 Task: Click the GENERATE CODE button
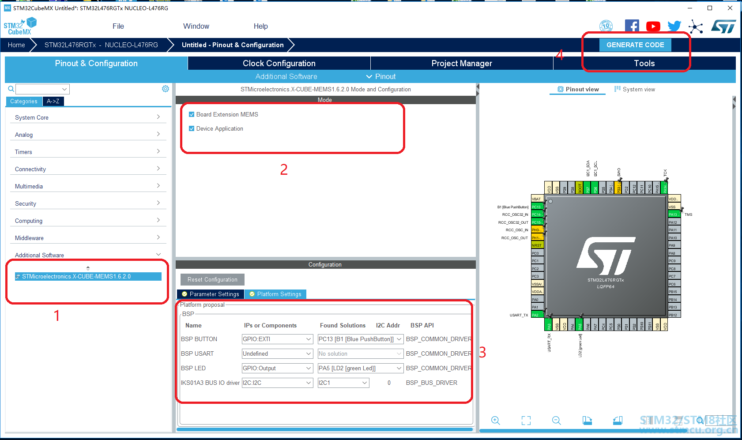tap(635, 45)
